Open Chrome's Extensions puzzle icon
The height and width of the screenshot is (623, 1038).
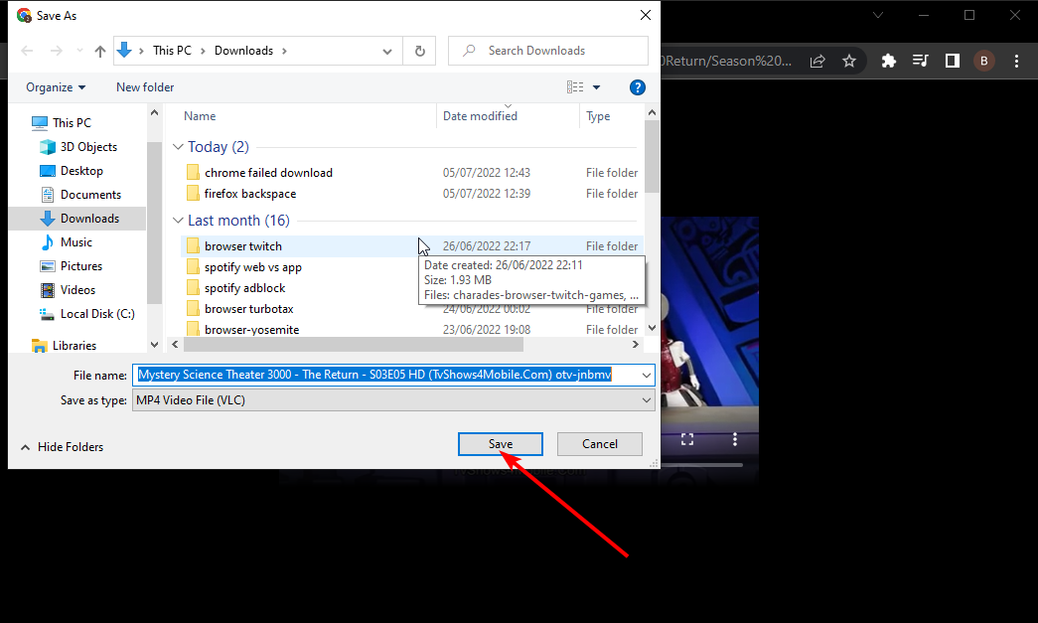[x=888, y=61]
